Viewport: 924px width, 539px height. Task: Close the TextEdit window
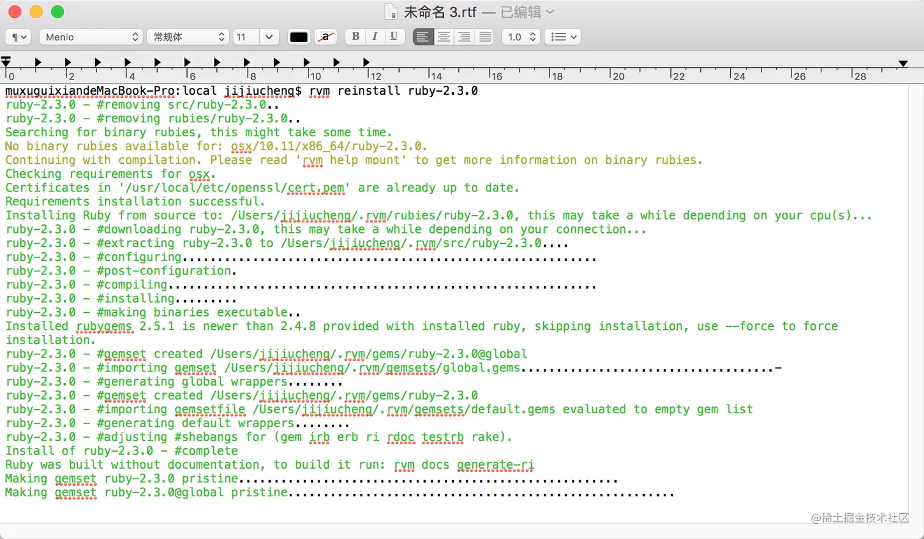pos(15,12)
